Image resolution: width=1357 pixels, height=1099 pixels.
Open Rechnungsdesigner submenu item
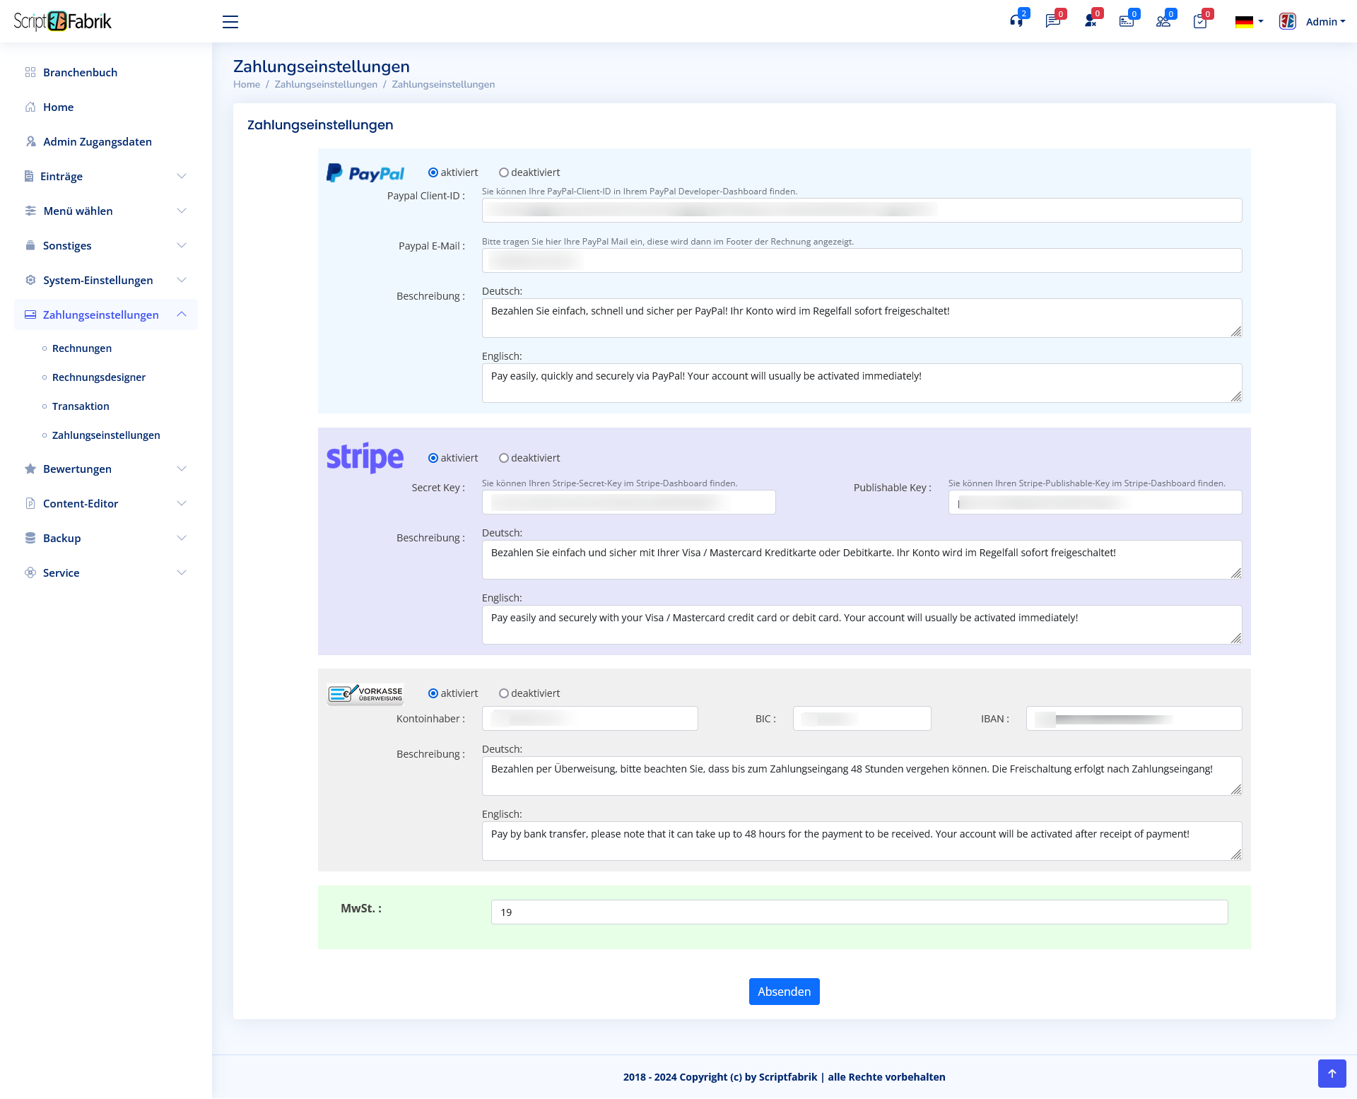tap(99, 377)
